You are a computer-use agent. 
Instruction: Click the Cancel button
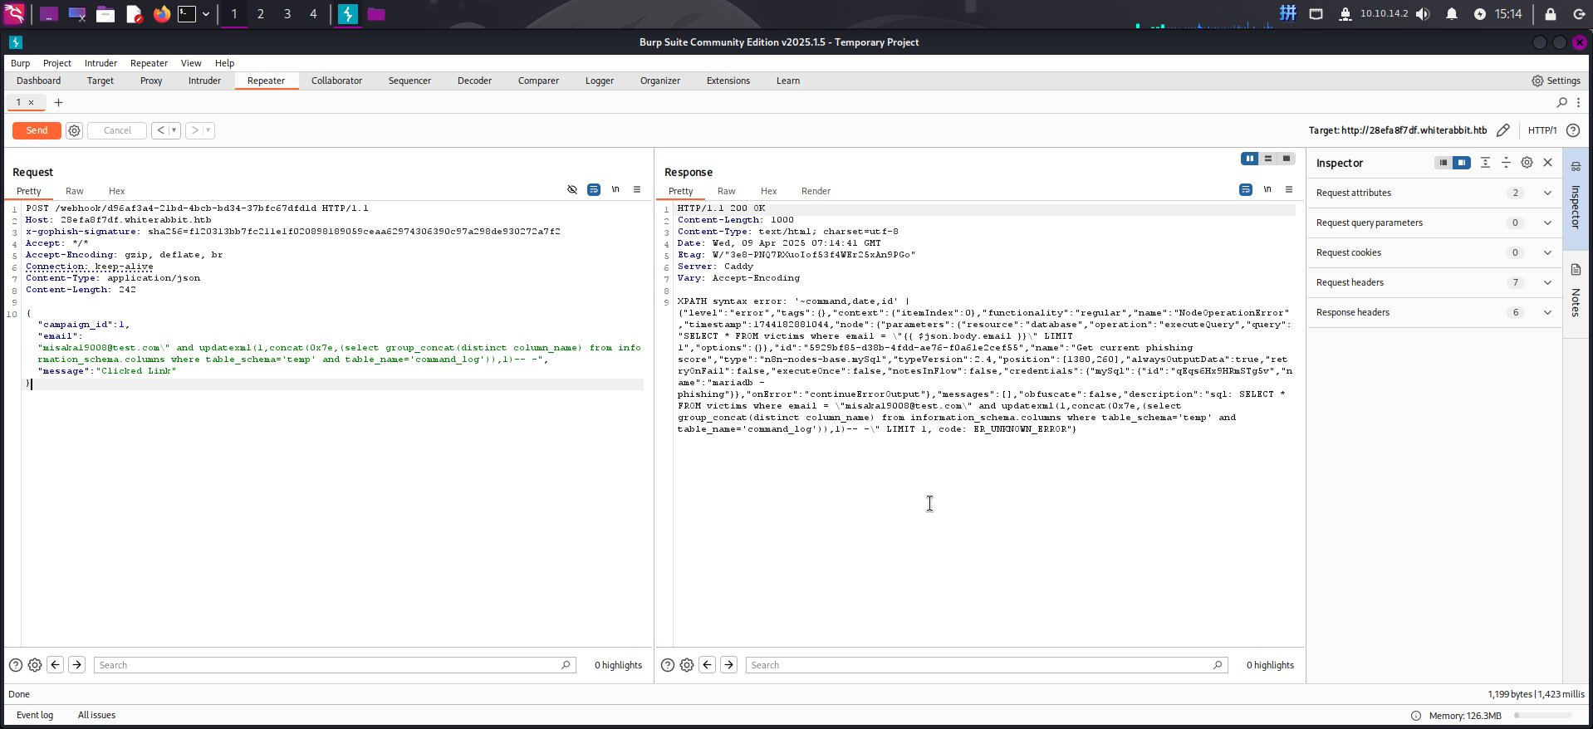117,130
